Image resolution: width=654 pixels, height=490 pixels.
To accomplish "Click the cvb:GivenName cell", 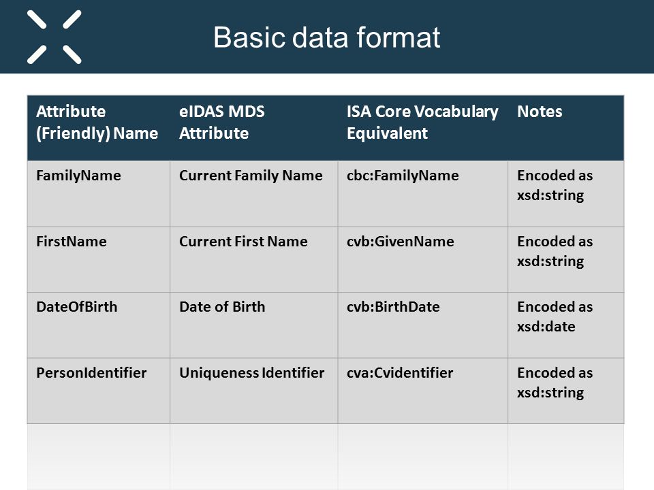I will click(x=423, y=259).
